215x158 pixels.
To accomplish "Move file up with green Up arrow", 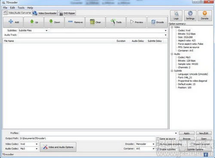I will click(34, 22).
